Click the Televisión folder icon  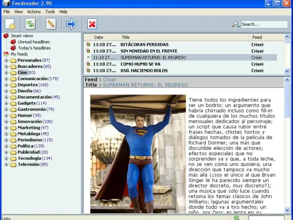click(x=13, y=165)
